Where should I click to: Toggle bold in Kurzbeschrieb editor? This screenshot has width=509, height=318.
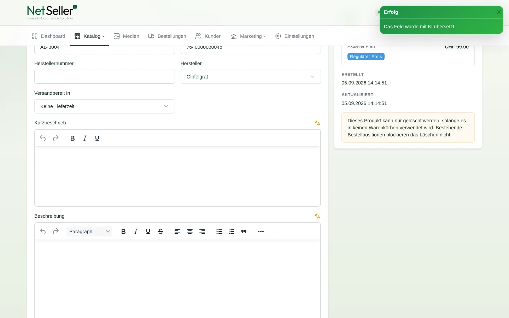tap(72, 138)
